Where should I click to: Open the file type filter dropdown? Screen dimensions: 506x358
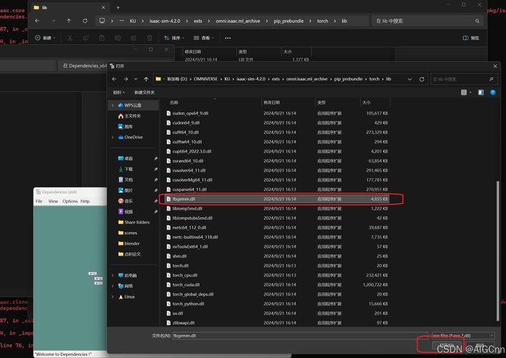pos(462,335)
